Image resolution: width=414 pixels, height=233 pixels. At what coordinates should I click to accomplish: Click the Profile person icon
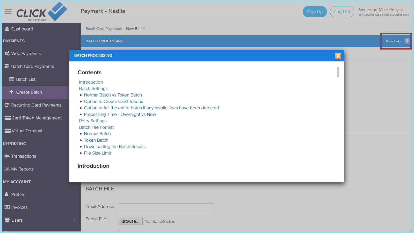tap(7, 194)
